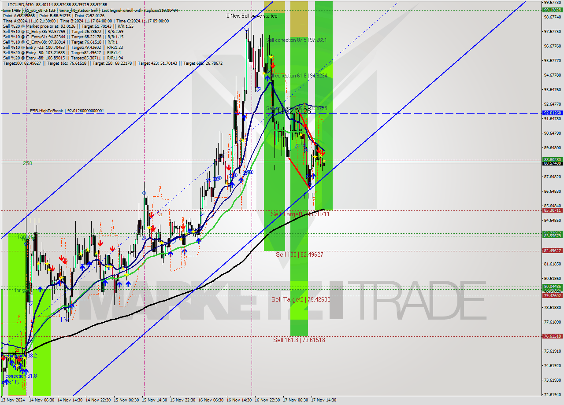564x405 pixels.
Task: Click the 'Sell Target1 | 85.30711' label
Action: point(300,214)
